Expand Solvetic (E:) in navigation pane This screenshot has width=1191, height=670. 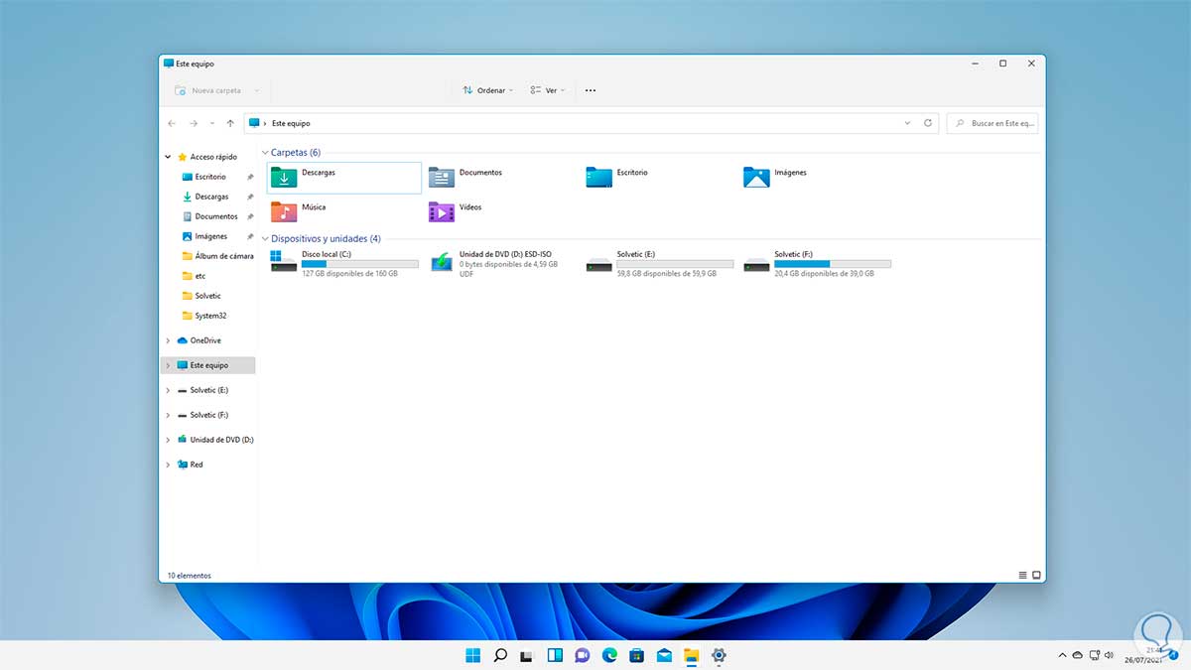pyautogui.click(x=168, y=390)
